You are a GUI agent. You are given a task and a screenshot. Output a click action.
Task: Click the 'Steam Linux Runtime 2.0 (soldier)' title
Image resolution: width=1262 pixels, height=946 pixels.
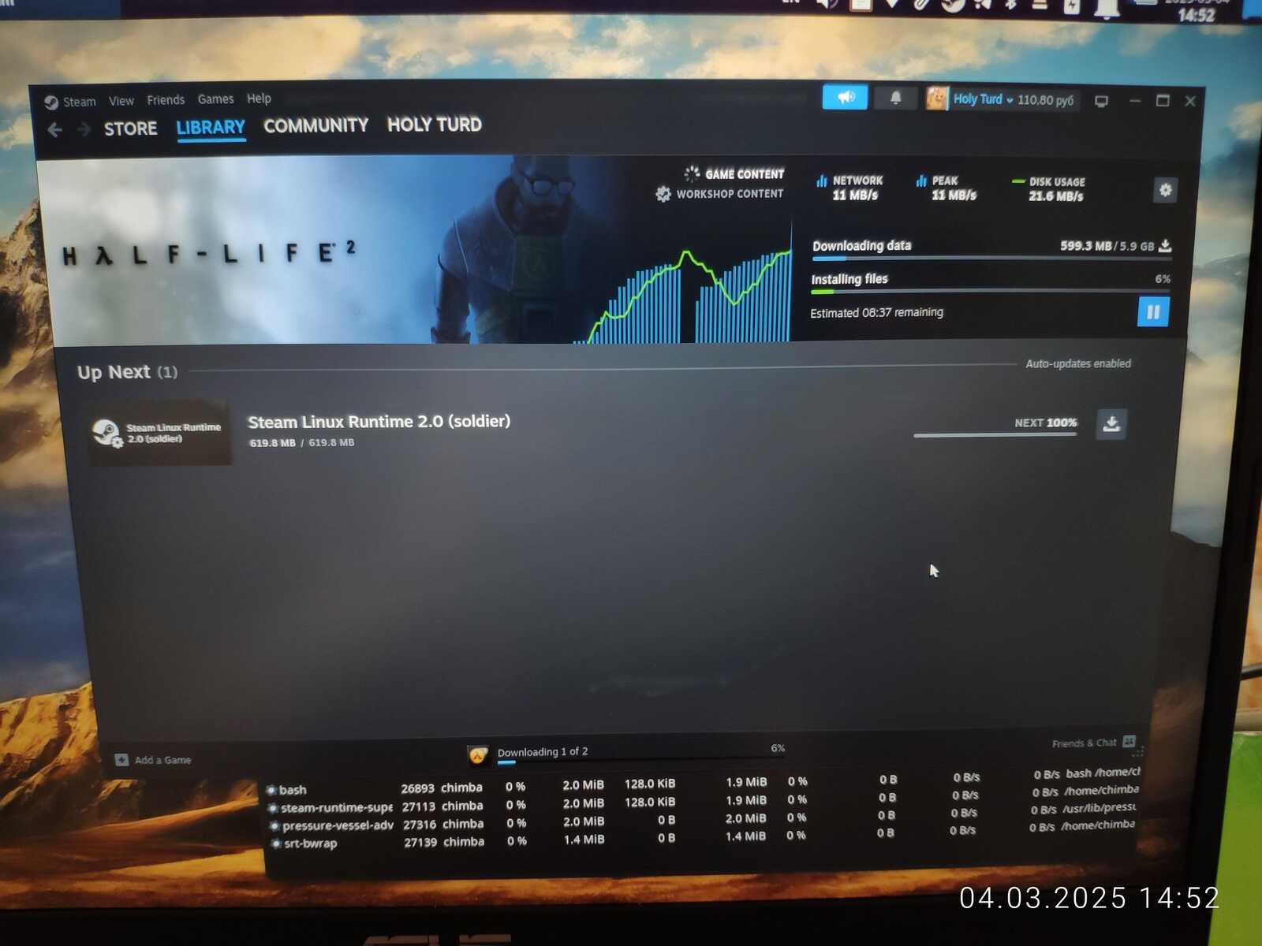click(379, 422)
